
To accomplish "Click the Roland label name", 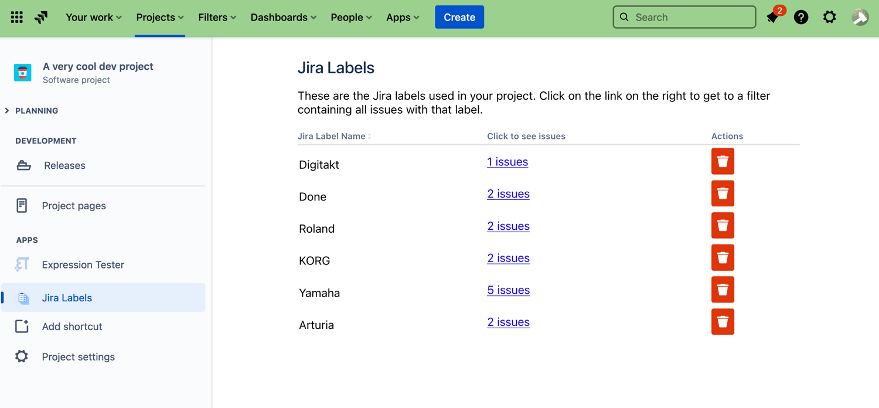I will point(316,229).
